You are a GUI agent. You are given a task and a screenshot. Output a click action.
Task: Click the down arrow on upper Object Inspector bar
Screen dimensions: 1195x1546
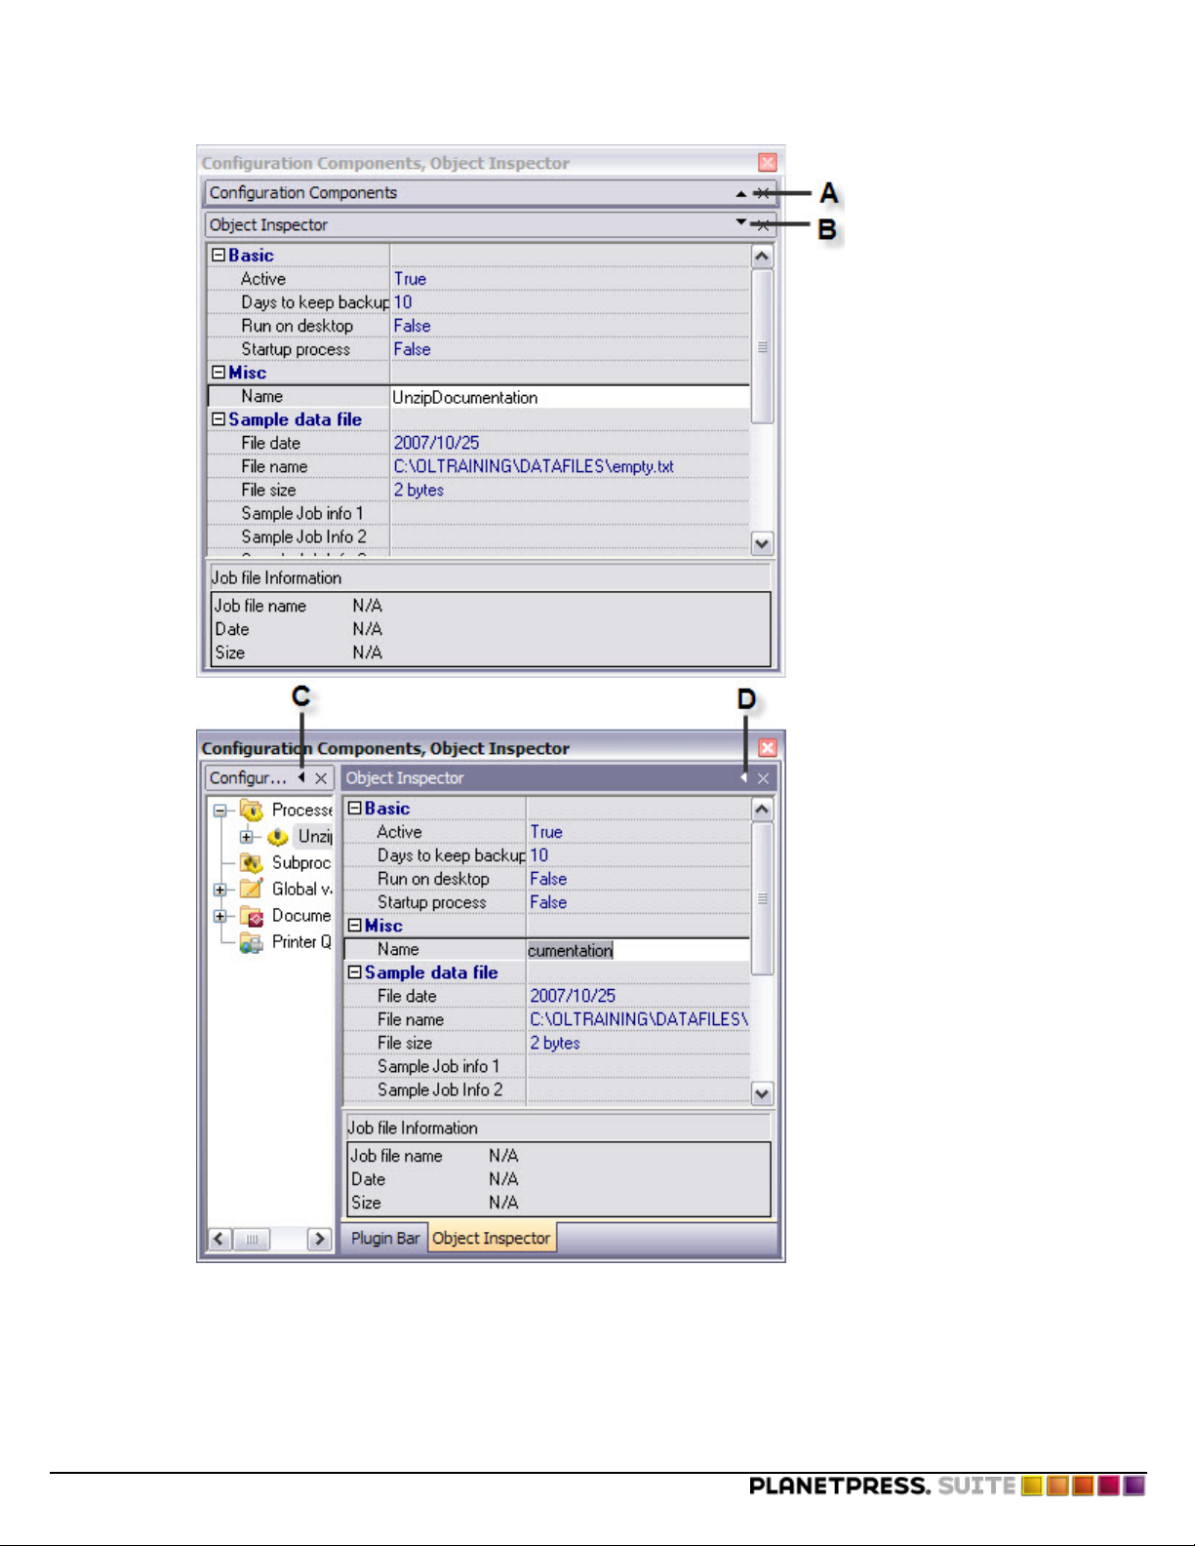click(741, 223)
